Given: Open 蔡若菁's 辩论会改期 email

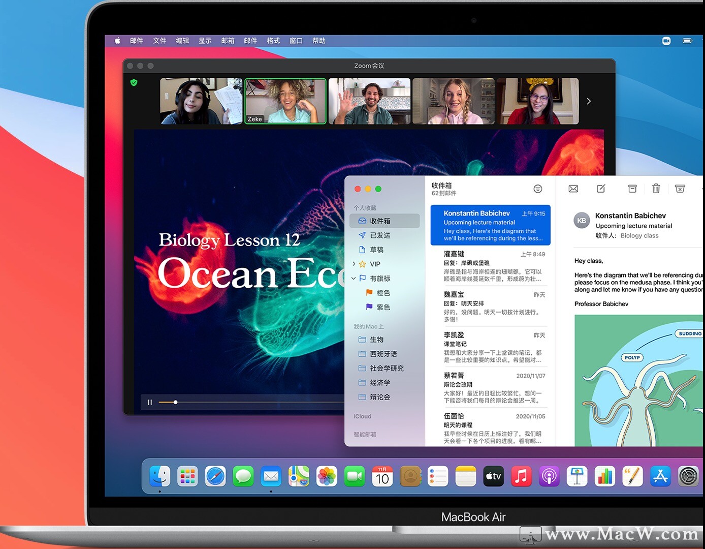Looking at the screenshot, I should (490, 388).
